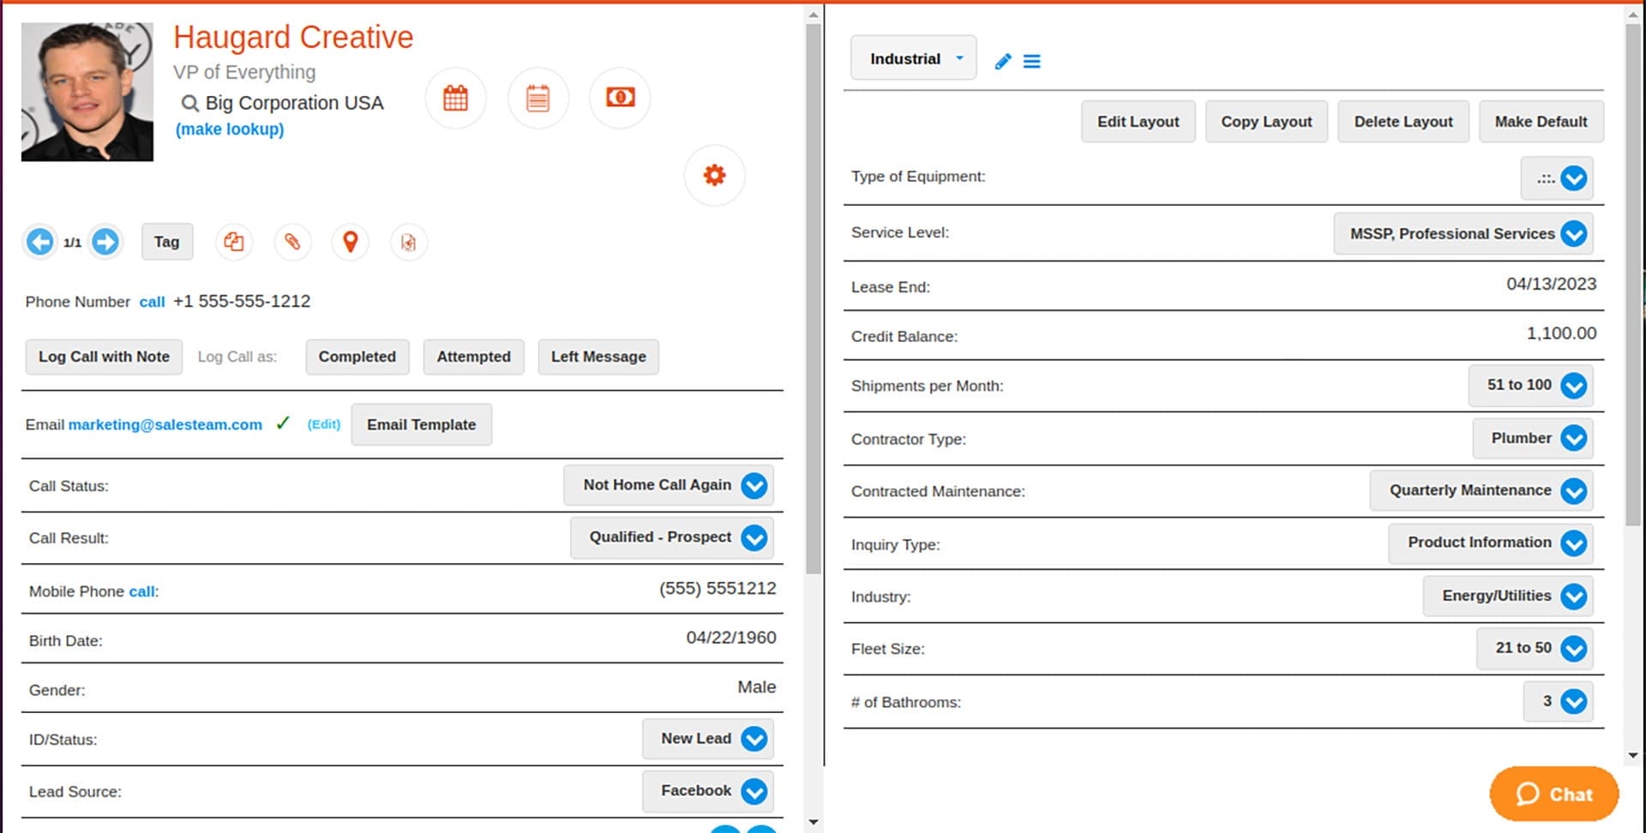
Task: Go to next record with right arrow
Action: 105,243
